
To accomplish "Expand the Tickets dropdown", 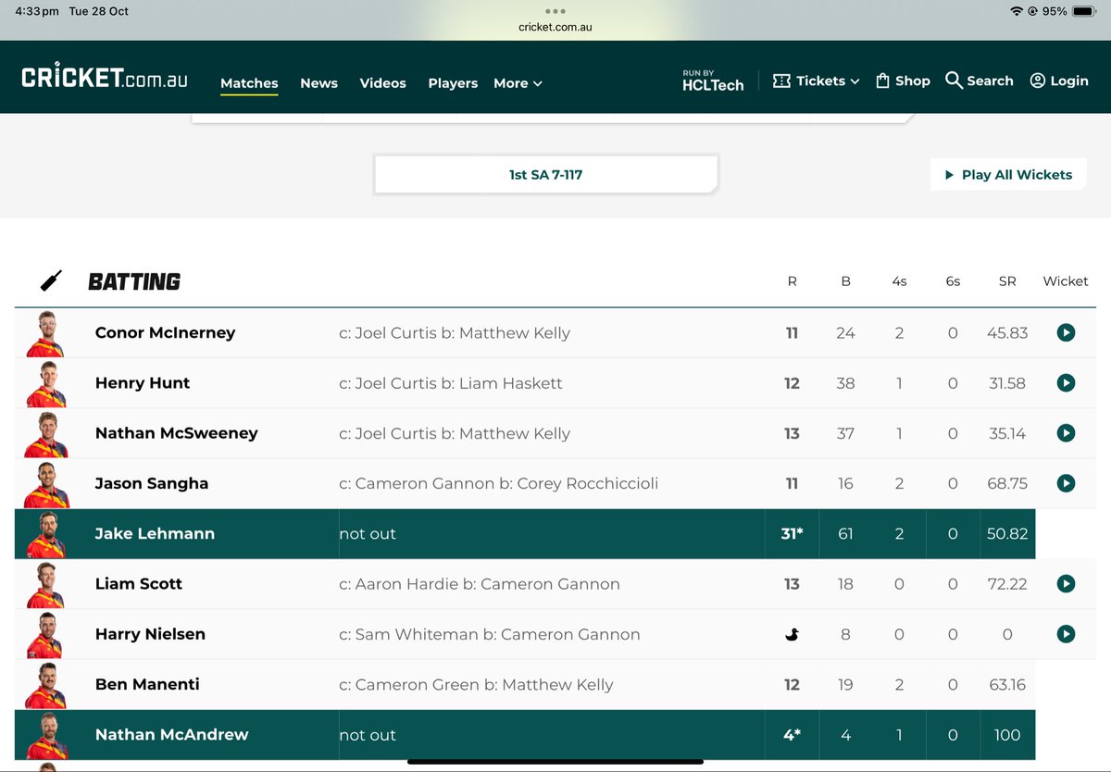I will pyautogui.click(x=816, y=81).
